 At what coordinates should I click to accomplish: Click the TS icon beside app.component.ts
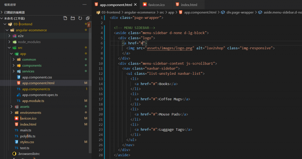click(x=19, y=89)
